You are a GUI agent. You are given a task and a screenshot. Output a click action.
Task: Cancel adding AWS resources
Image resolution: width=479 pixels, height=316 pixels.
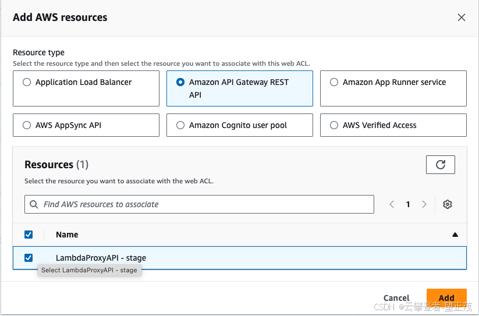tap(396, 298)
